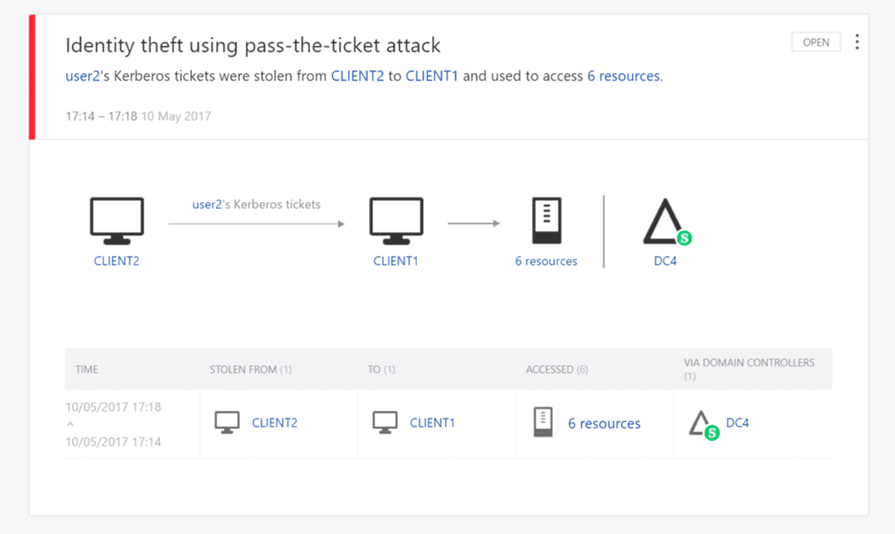Click the resources icon in Accessed column

[543, 421]
